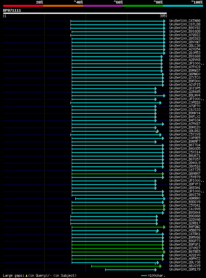Select hit label UniRef100_C5XS14

click(185, 152)
